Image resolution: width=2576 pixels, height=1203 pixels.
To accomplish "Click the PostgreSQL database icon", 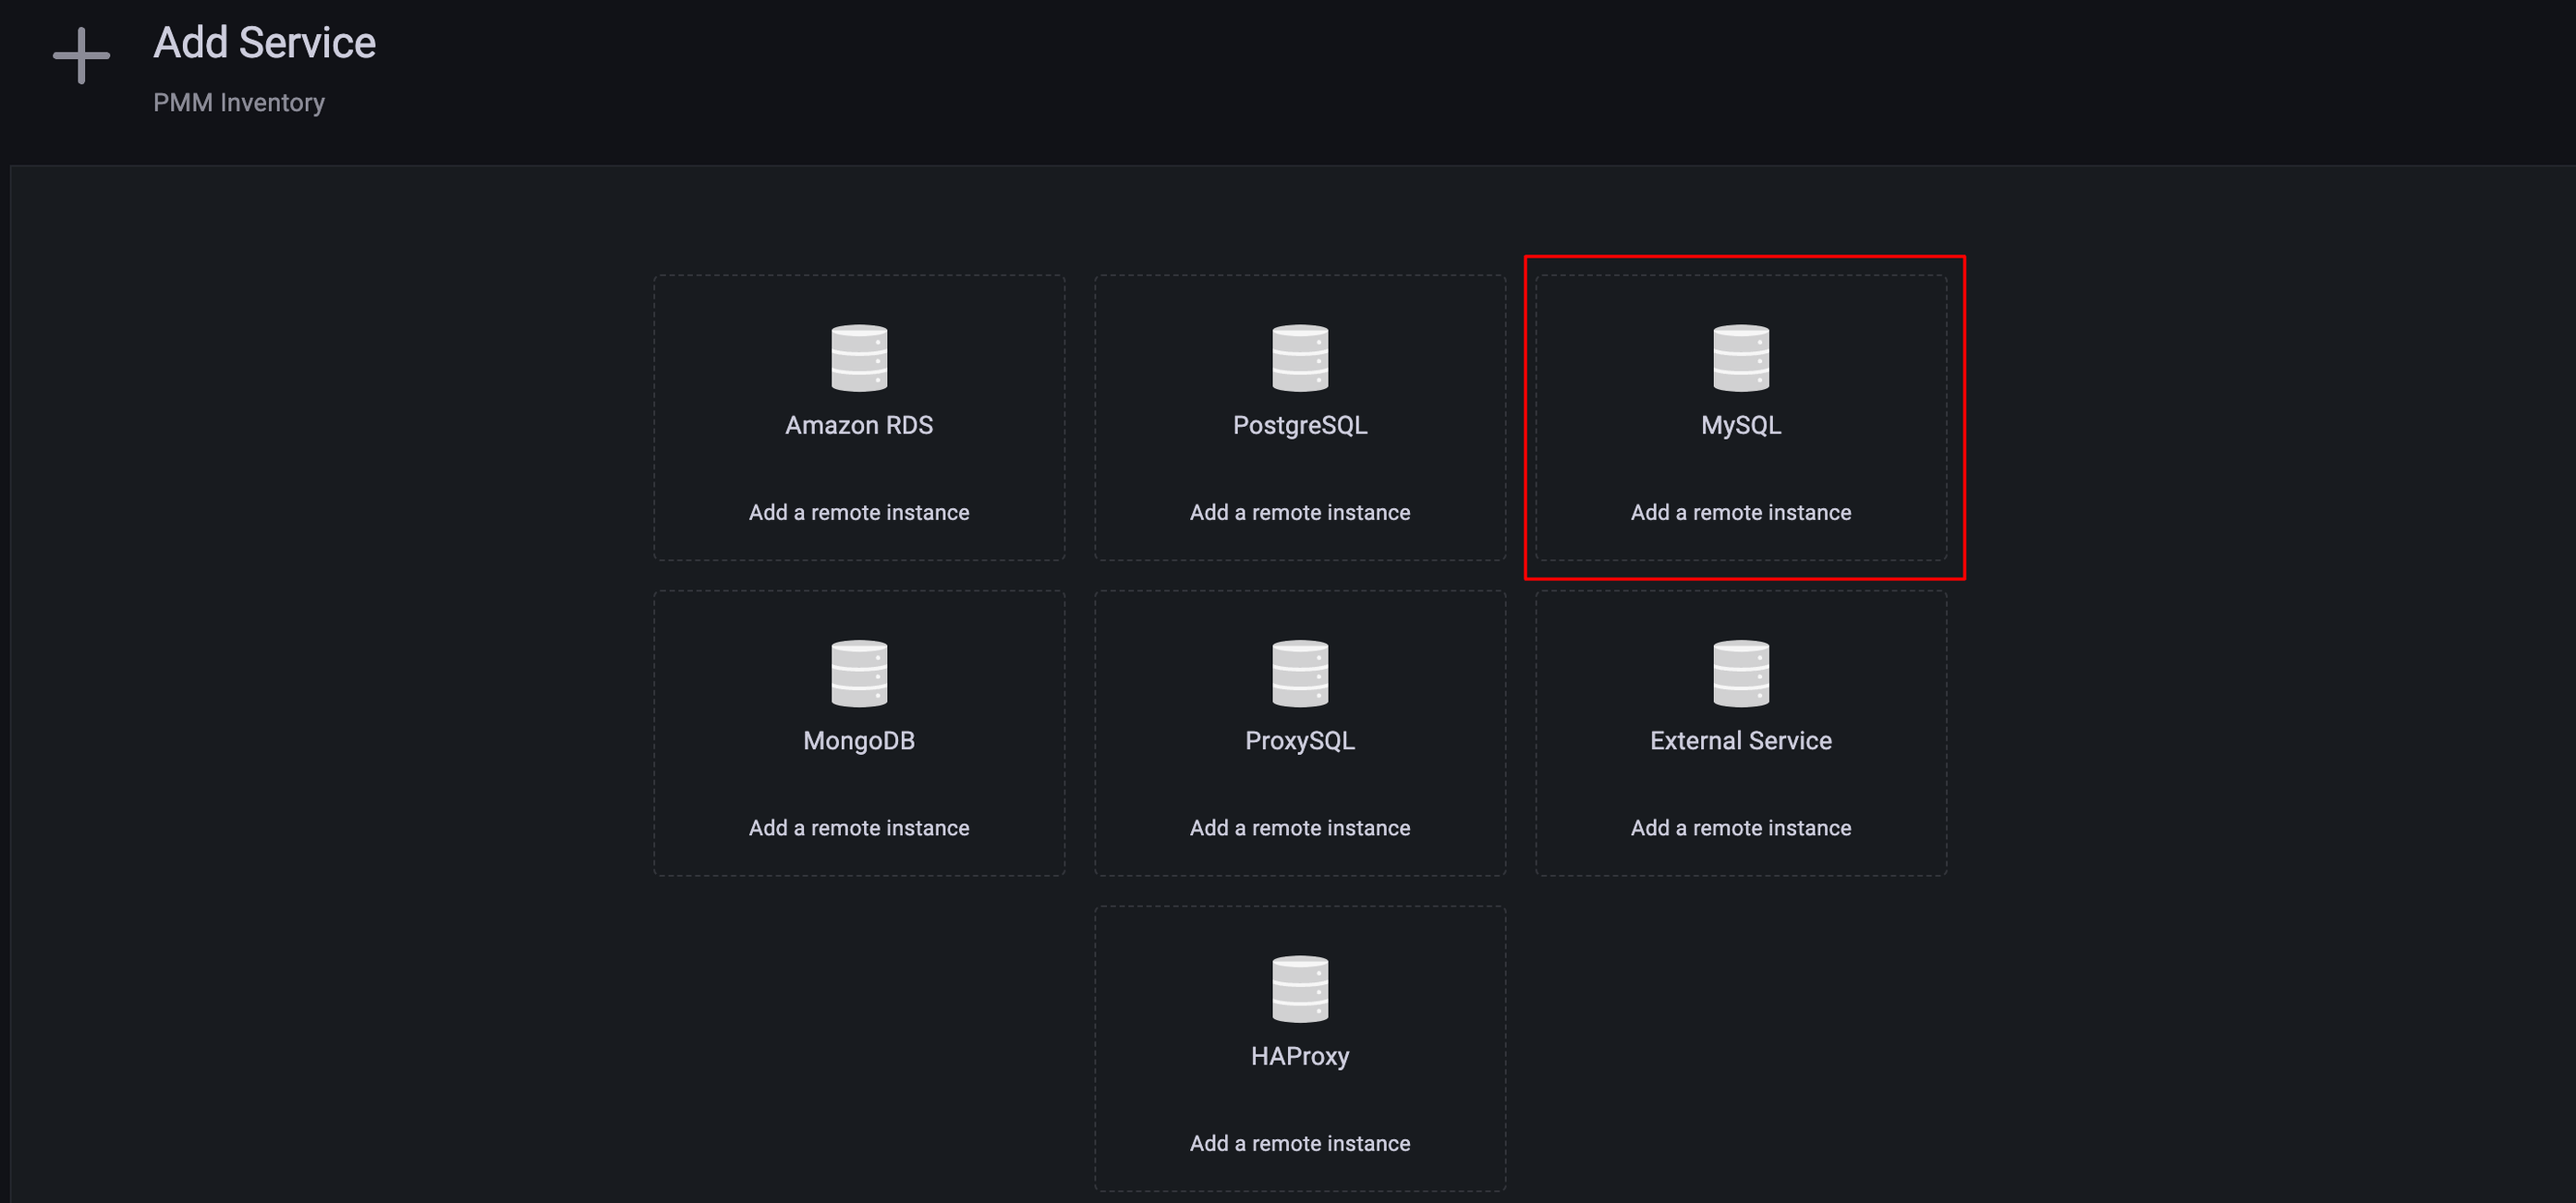I will [1300, 358].
